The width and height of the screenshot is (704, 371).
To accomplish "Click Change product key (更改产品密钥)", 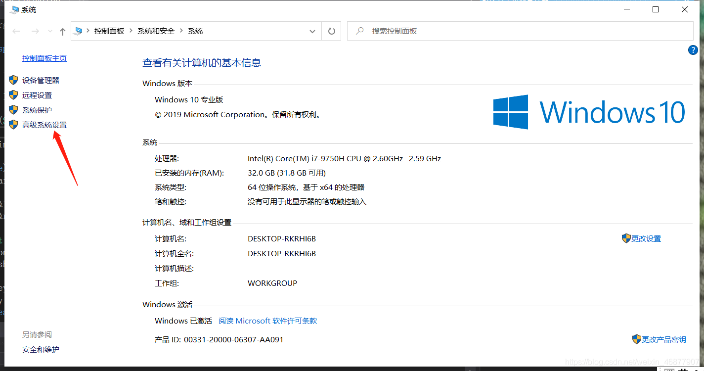I will point(664,339).
